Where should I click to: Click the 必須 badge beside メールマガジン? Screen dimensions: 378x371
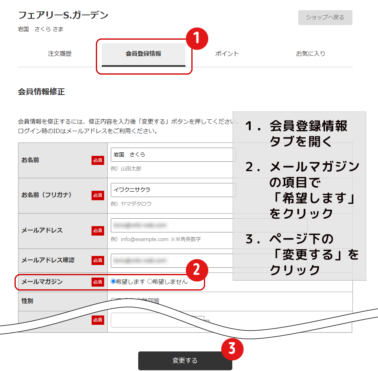coord(98,282)
